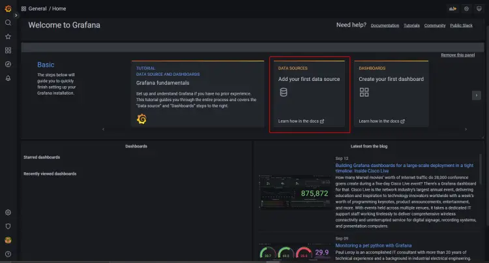Click the Cisco Live blog thumbnail showing 875,872
The image size is (489, 263).
point(295,192)
